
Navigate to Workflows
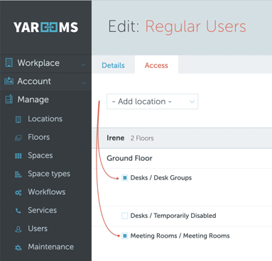click(x=47, y=192)
